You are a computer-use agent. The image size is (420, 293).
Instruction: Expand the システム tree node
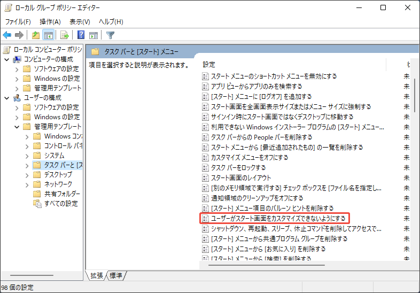point(27,156)
